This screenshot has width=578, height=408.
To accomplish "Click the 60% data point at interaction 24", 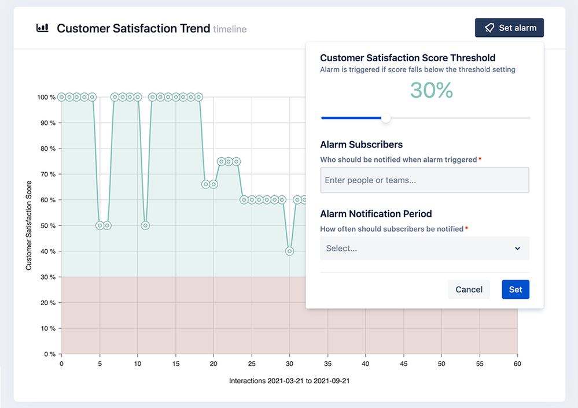I will (244, 200).
